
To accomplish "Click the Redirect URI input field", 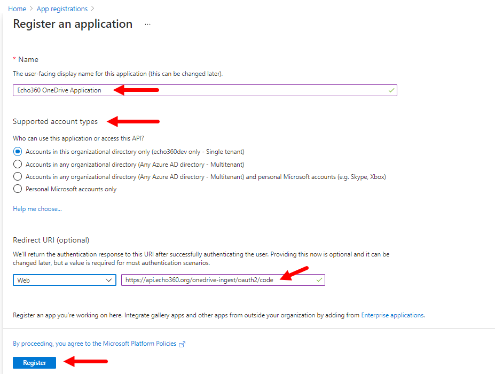I will click(223, 280).
